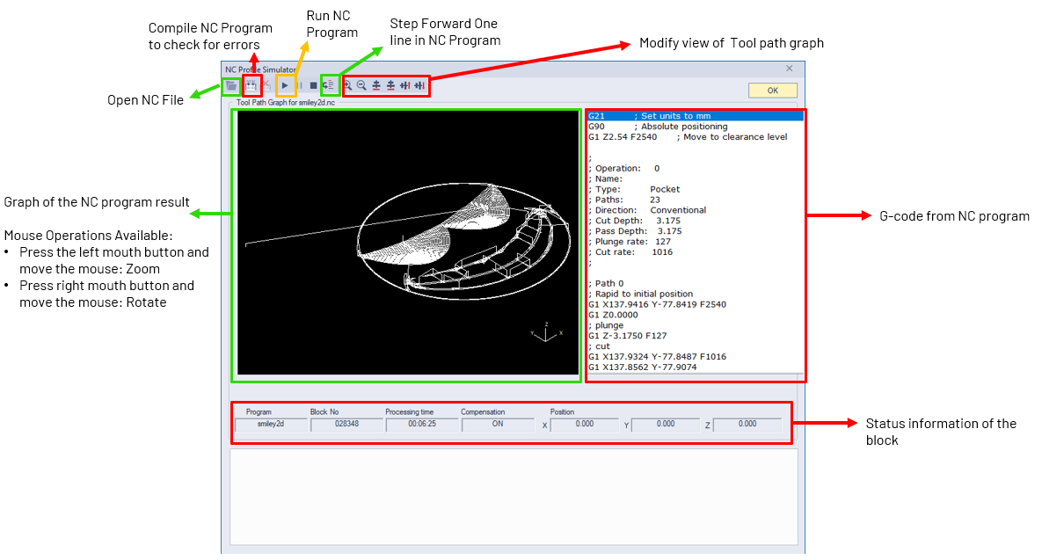This screenshot has width=1042, height=560.
Task: Compile the NC program to check errors
Action: point(251,85)
